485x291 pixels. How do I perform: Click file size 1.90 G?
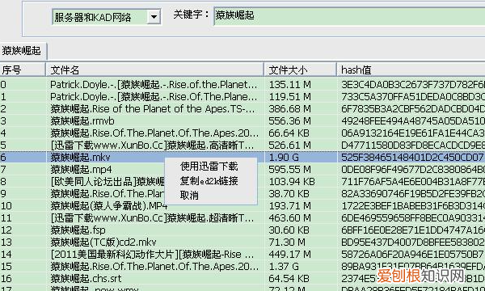[x=284, y=158]
